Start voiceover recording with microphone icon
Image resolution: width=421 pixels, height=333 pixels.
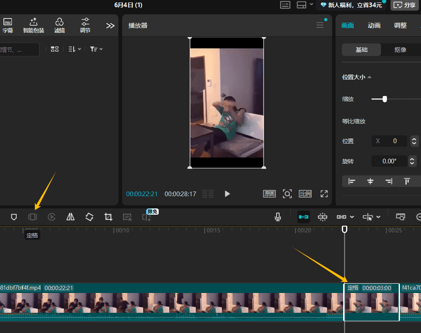pyautogui.click(x=278, y=217)
